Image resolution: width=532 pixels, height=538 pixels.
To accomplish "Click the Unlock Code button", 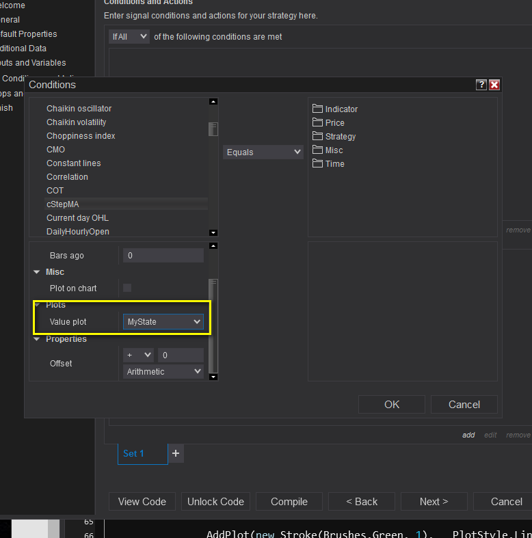I will (215, 502).
